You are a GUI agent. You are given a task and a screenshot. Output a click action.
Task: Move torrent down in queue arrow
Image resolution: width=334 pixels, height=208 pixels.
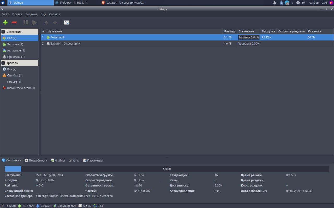(x=55, y=23)
